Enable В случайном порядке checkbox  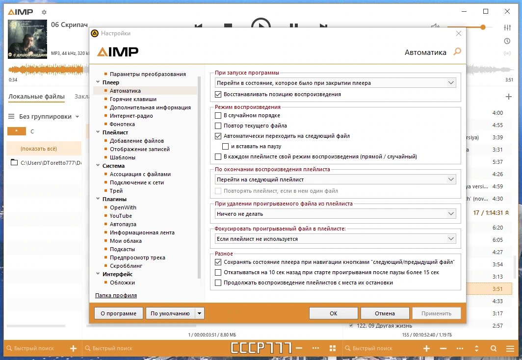click(218, 115)
